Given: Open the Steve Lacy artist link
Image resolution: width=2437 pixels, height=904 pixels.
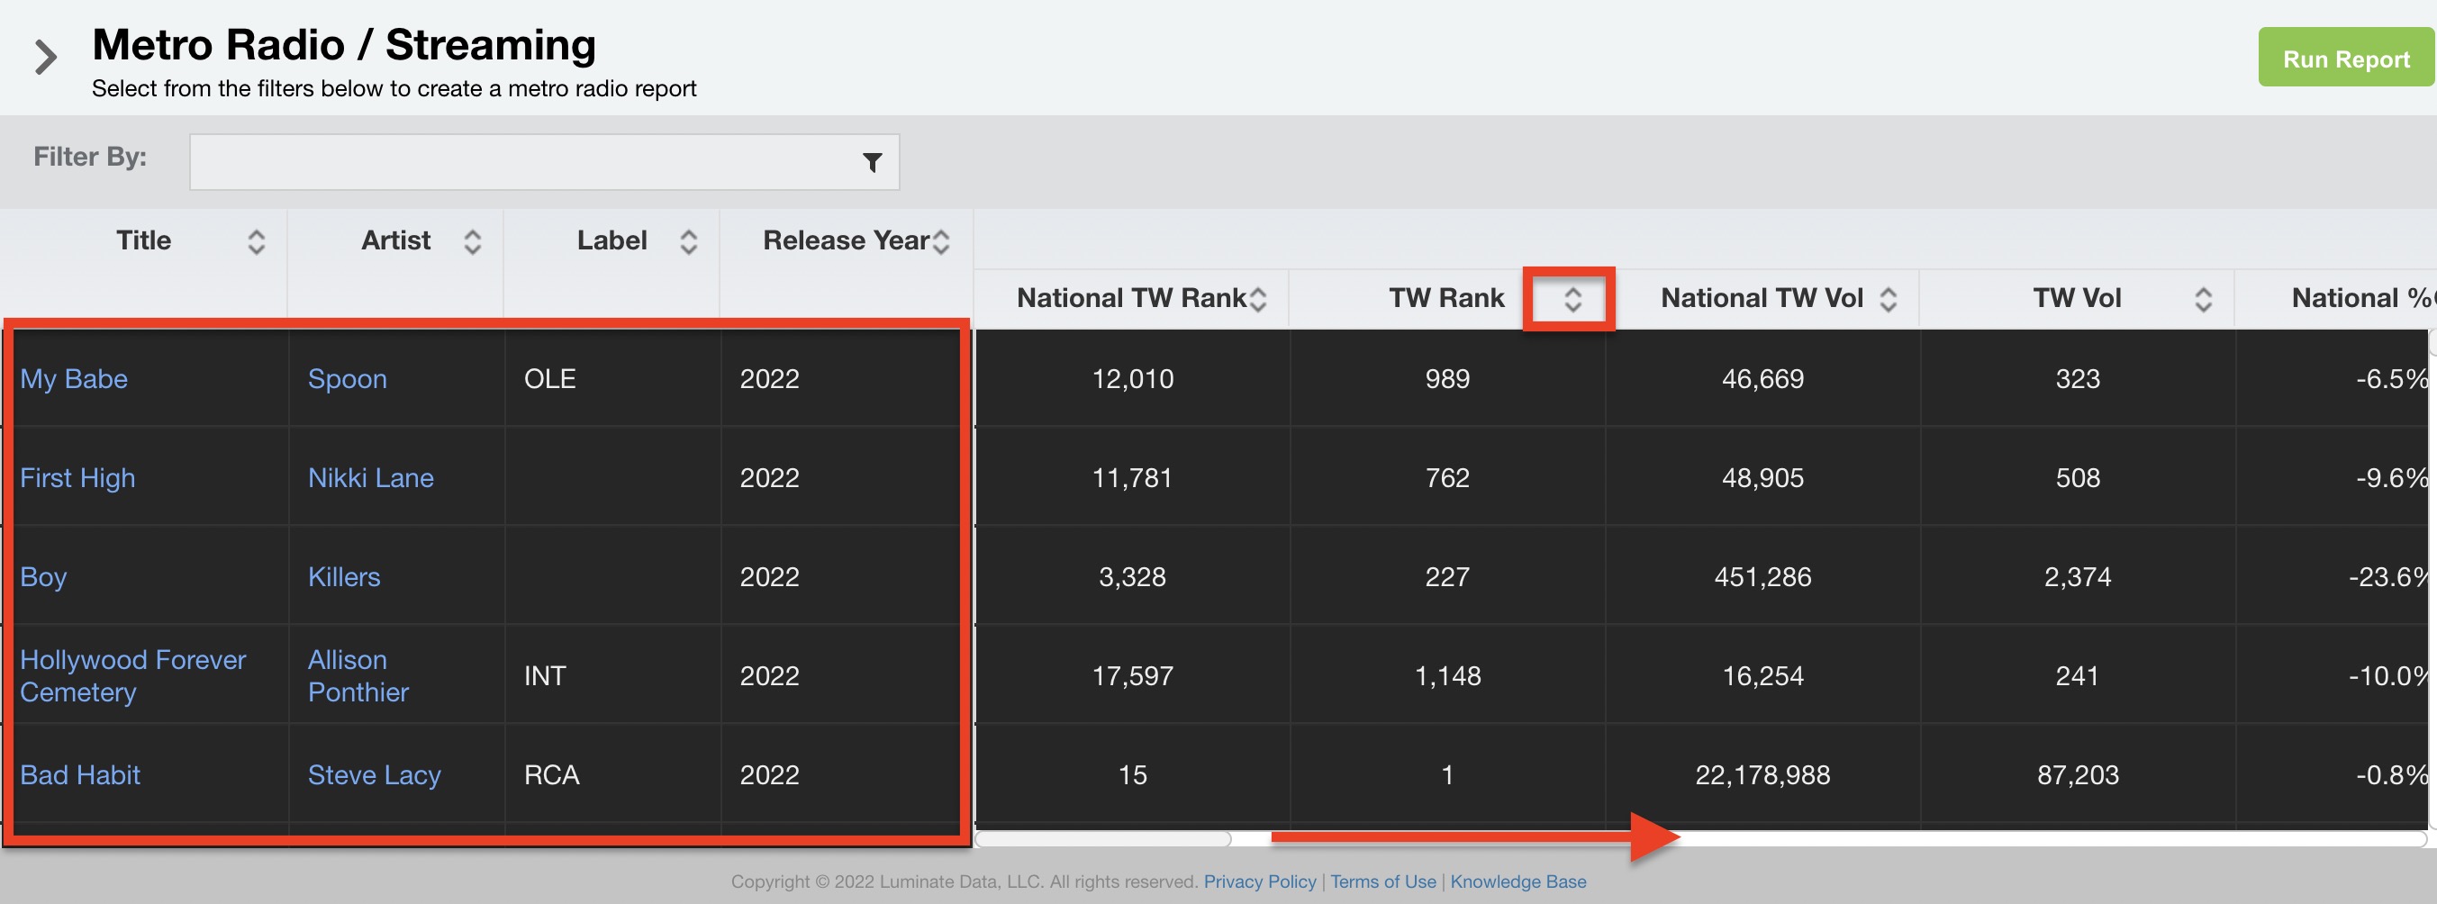Looking at the screenshot, I should coord(375,774).
